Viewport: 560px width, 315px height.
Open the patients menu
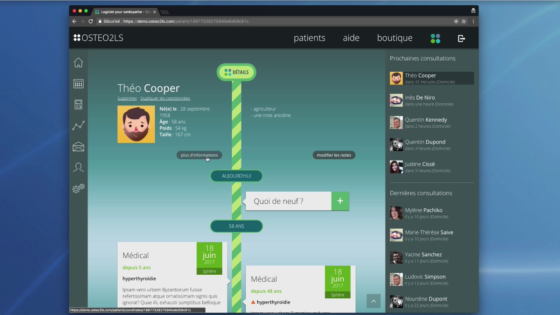click(x=309, y=38)
